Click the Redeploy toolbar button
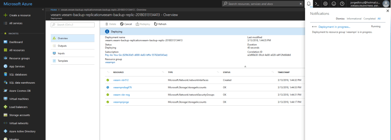Image resolution: width=391 pixels, height=140 pixels. 143,24
